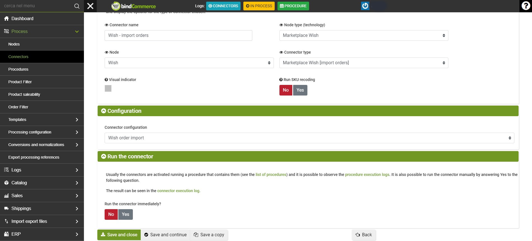
Task: Click the Process sidebar icon
Action: coord(6,31)
